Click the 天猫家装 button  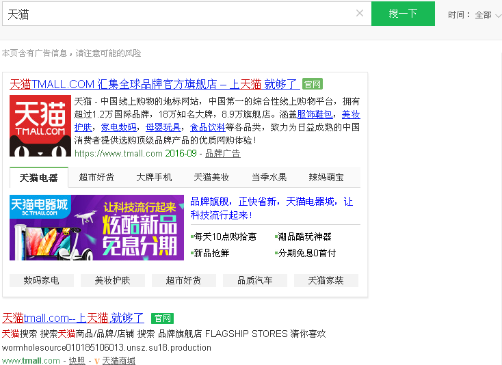pos(326,280)
